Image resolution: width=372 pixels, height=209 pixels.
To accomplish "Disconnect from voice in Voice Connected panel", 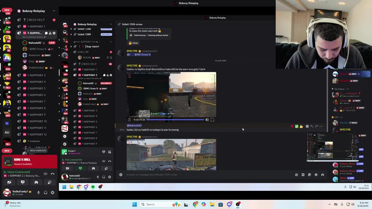I will tap(52, 174).
